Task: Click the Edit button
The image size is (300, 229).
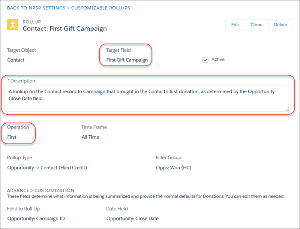Action: [235, 25]
